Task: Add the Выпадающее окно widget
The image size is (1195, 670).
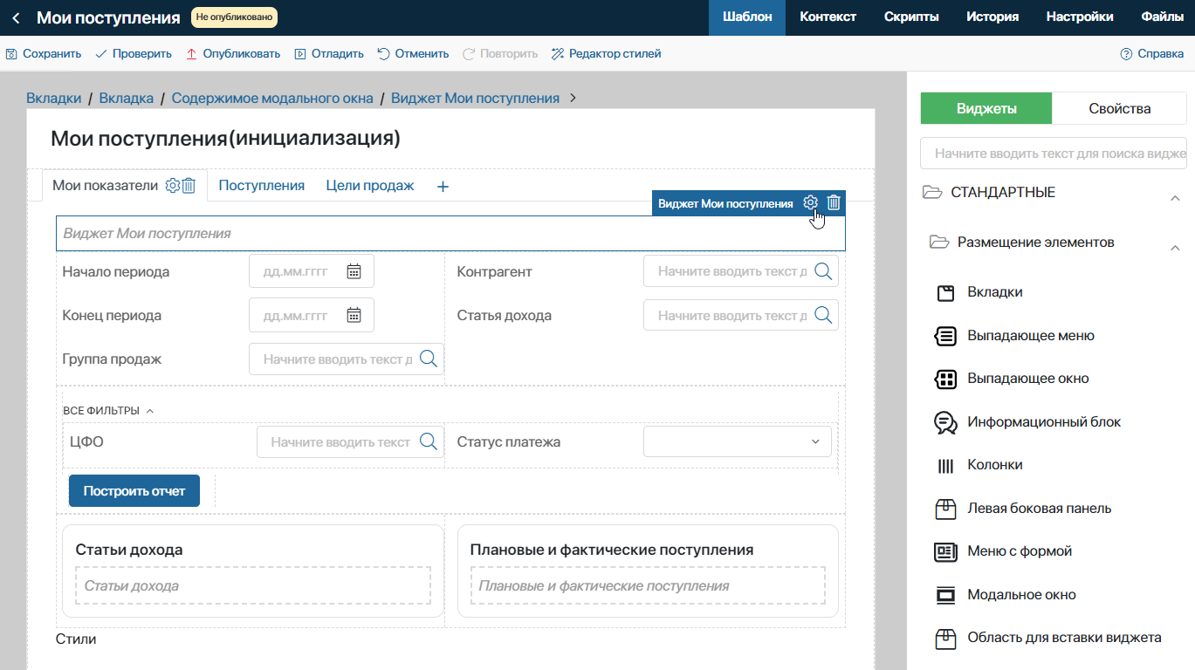Action: pos(1027,379)
